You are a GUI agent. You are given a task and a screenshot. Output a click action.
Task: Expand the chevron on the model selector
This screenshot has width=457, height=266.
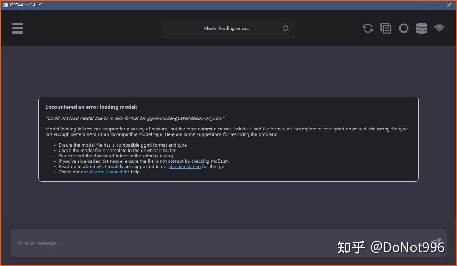285,28
